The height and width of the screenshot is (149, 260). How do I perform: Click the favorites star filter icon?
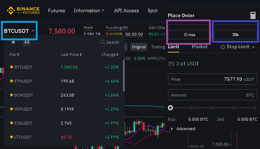13,42
